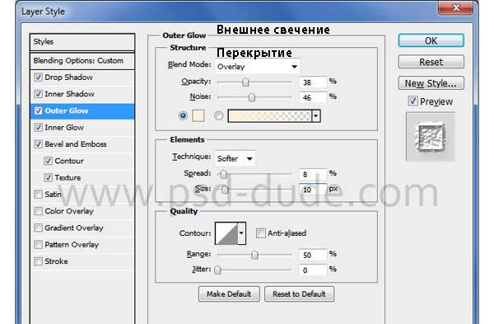Screen dimensions: 494x324
Task: Open the Blend Mode Overlay dropdown
Action: (258, 67)
